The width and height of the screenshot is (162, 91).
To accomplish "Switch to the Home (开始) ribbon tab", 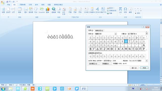I will [8, 5].
